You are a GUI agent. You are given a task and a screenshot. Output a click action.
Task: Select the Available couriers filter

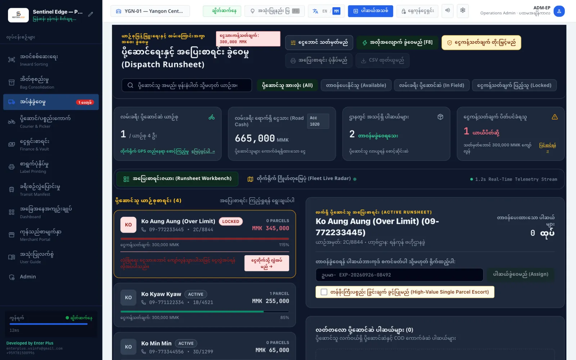pyautogui.click(x=356, y=85)
